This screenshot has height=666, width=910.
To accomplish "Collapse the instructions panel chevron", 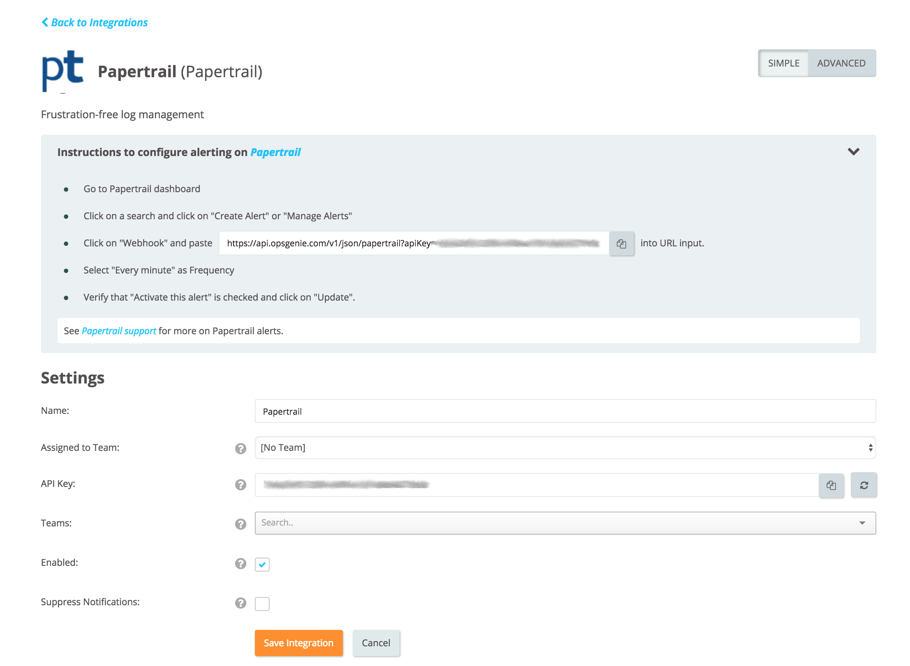I will coord(853,152).
